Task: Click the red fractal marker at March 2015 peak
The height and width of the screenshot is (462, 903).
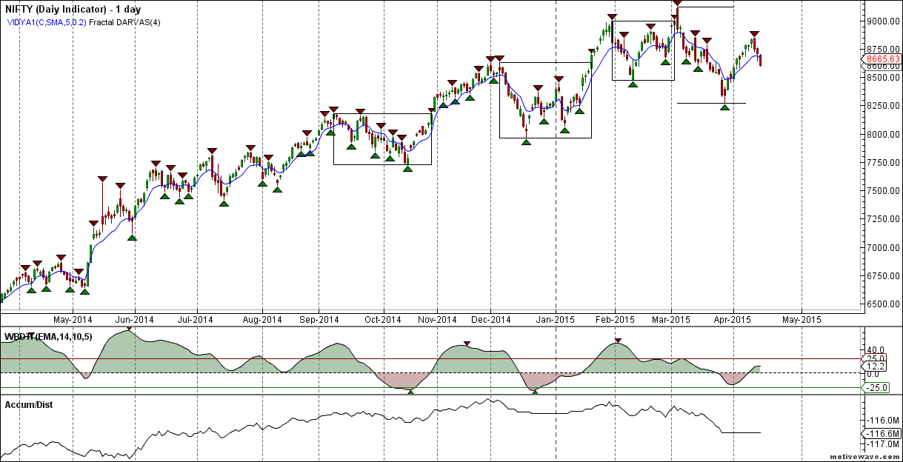Action: point(676,3)
